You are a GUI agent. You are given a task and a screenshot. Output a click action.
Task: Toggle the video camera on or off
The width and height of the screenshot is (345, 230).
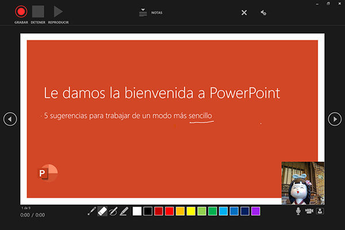pyautogui.click(x=309, y=211)
